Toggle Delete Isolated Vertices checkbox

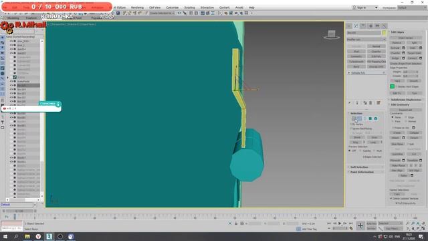click(391, 199)
